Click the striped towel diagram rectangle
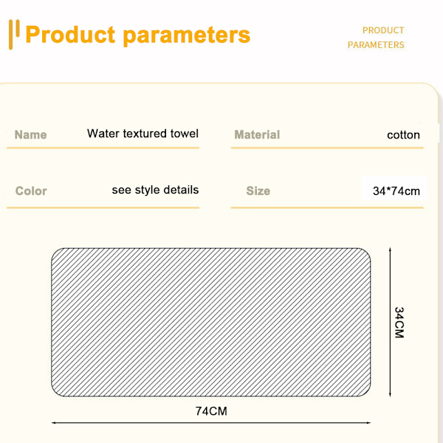This screenshot has height=443, width=443. [x=210, y=322]
